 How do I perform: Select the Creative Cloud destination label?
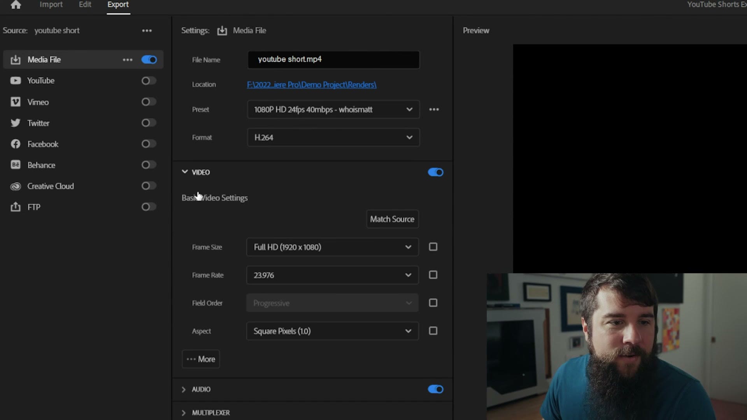tap(51, 186)
